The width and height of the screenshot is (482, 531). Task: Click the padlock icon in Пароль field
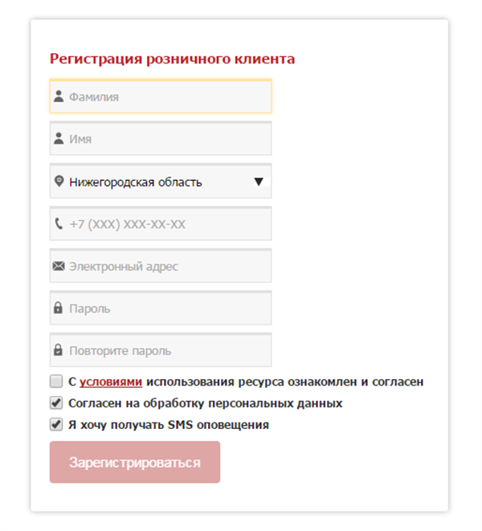[x=59, y=308]
